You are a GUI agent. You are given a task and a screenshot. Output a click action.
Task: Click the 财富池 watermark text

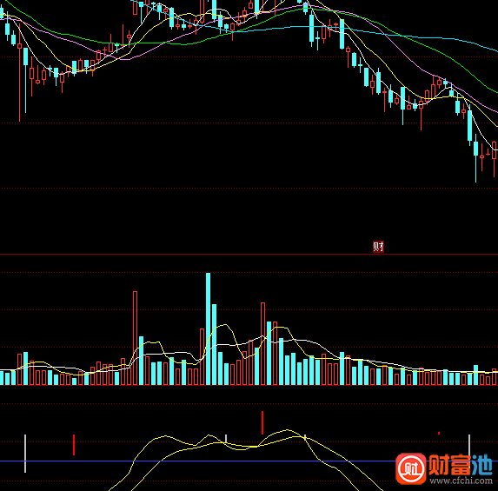461,465
